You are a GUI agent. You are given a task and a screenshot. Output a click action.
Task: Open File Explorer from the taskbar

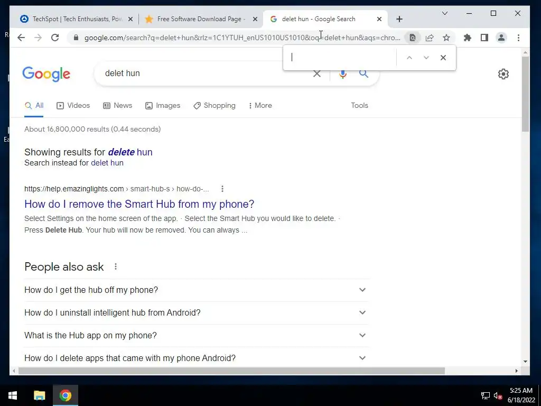click(39, 395)
